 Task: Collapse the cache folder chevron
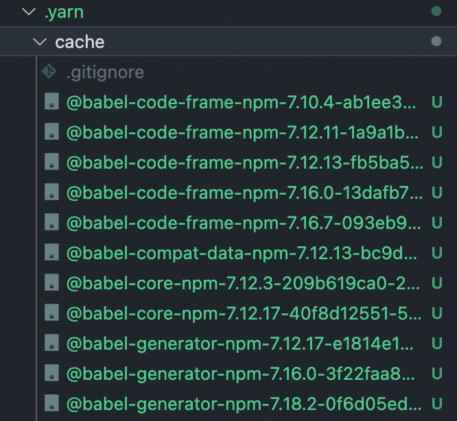[x=40, y=42]
